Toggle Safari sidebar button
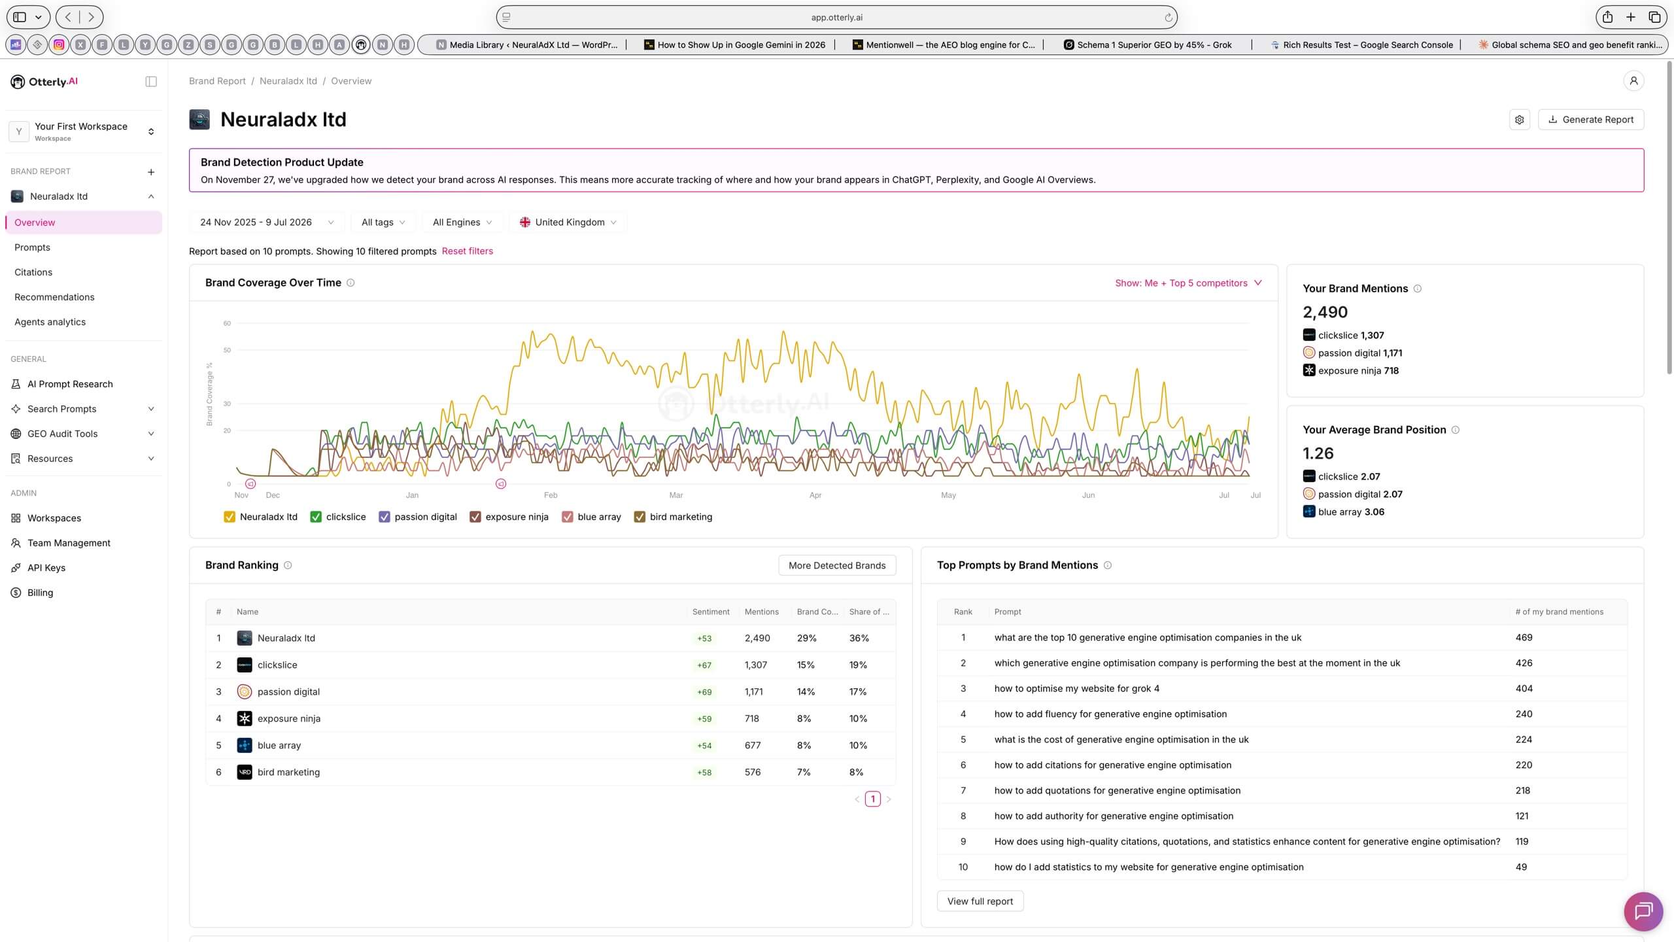This screenshot has width=1674, height=942. [20, 18]
